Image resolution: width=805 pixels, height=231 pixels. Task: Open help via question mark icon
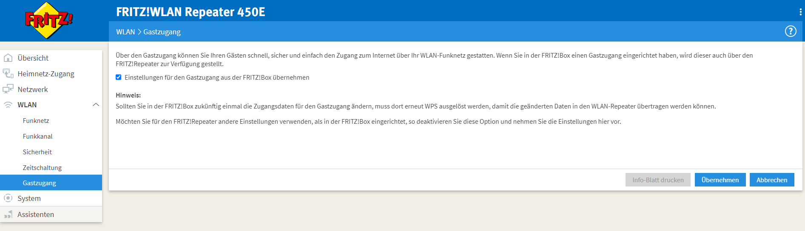791,31
